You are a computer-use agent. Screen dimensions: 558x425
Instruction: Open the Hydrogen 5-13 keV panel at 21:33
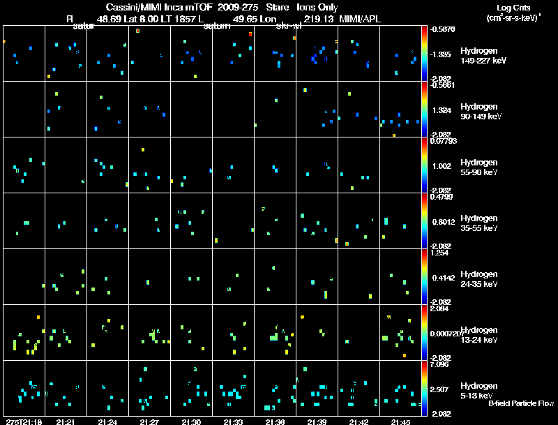point(234,388)
